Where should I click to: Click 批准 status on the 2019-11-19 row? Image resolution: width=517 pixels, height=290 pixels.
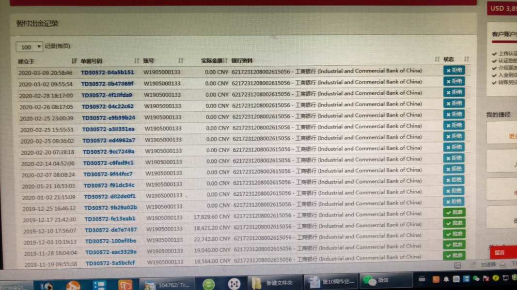[x=454, y=256]
